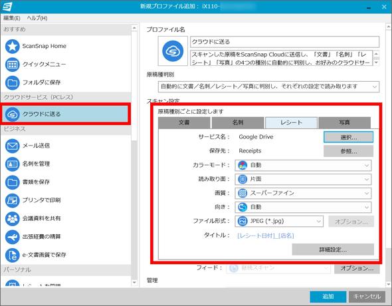Click the profile description text box
Image resolution: width=392 pixels, height=306 pixels.
point(282,58)
